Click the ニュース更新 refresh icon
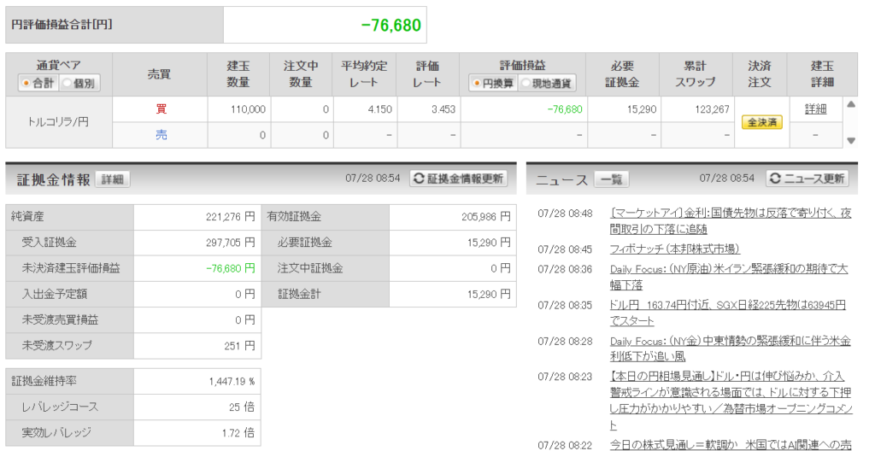Screen dimensions: 875x451 [775, 179]
